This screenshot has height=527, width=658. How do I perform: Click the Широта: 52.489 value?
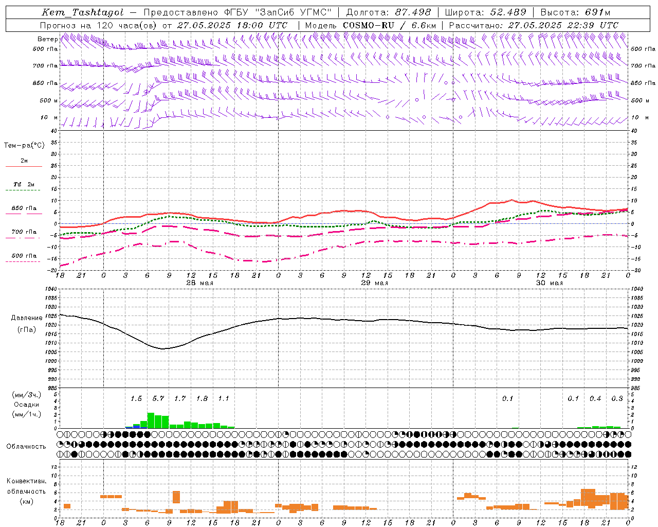point(485,12)
